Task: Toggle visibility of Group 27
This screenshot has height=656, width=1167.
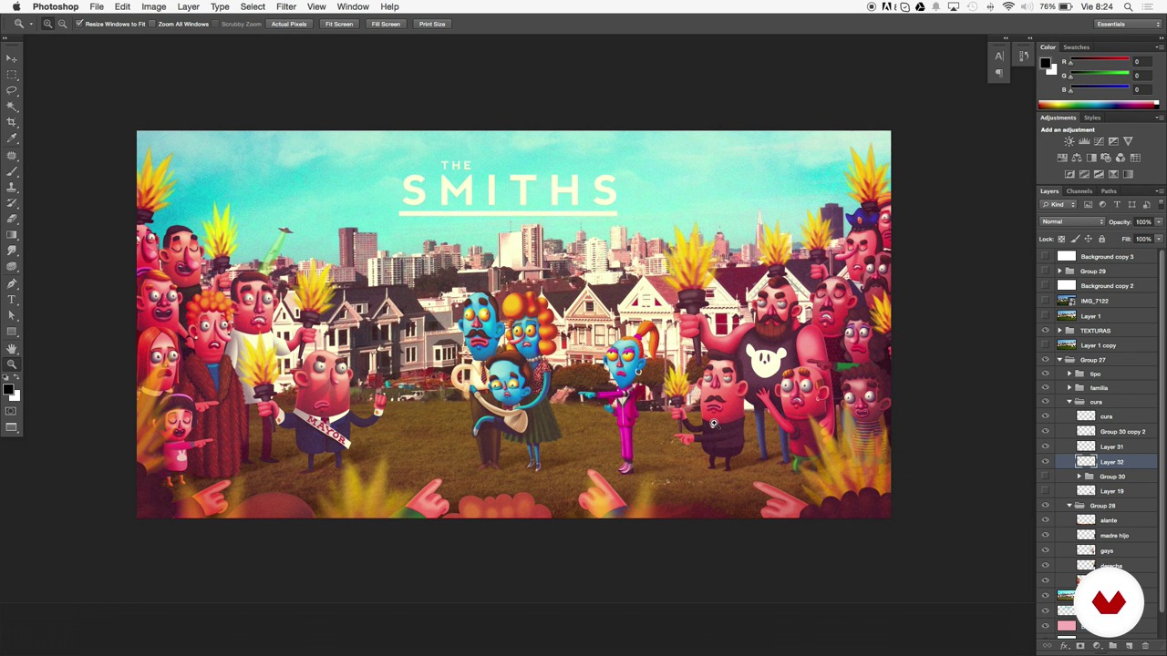Action: (1046, 360)
